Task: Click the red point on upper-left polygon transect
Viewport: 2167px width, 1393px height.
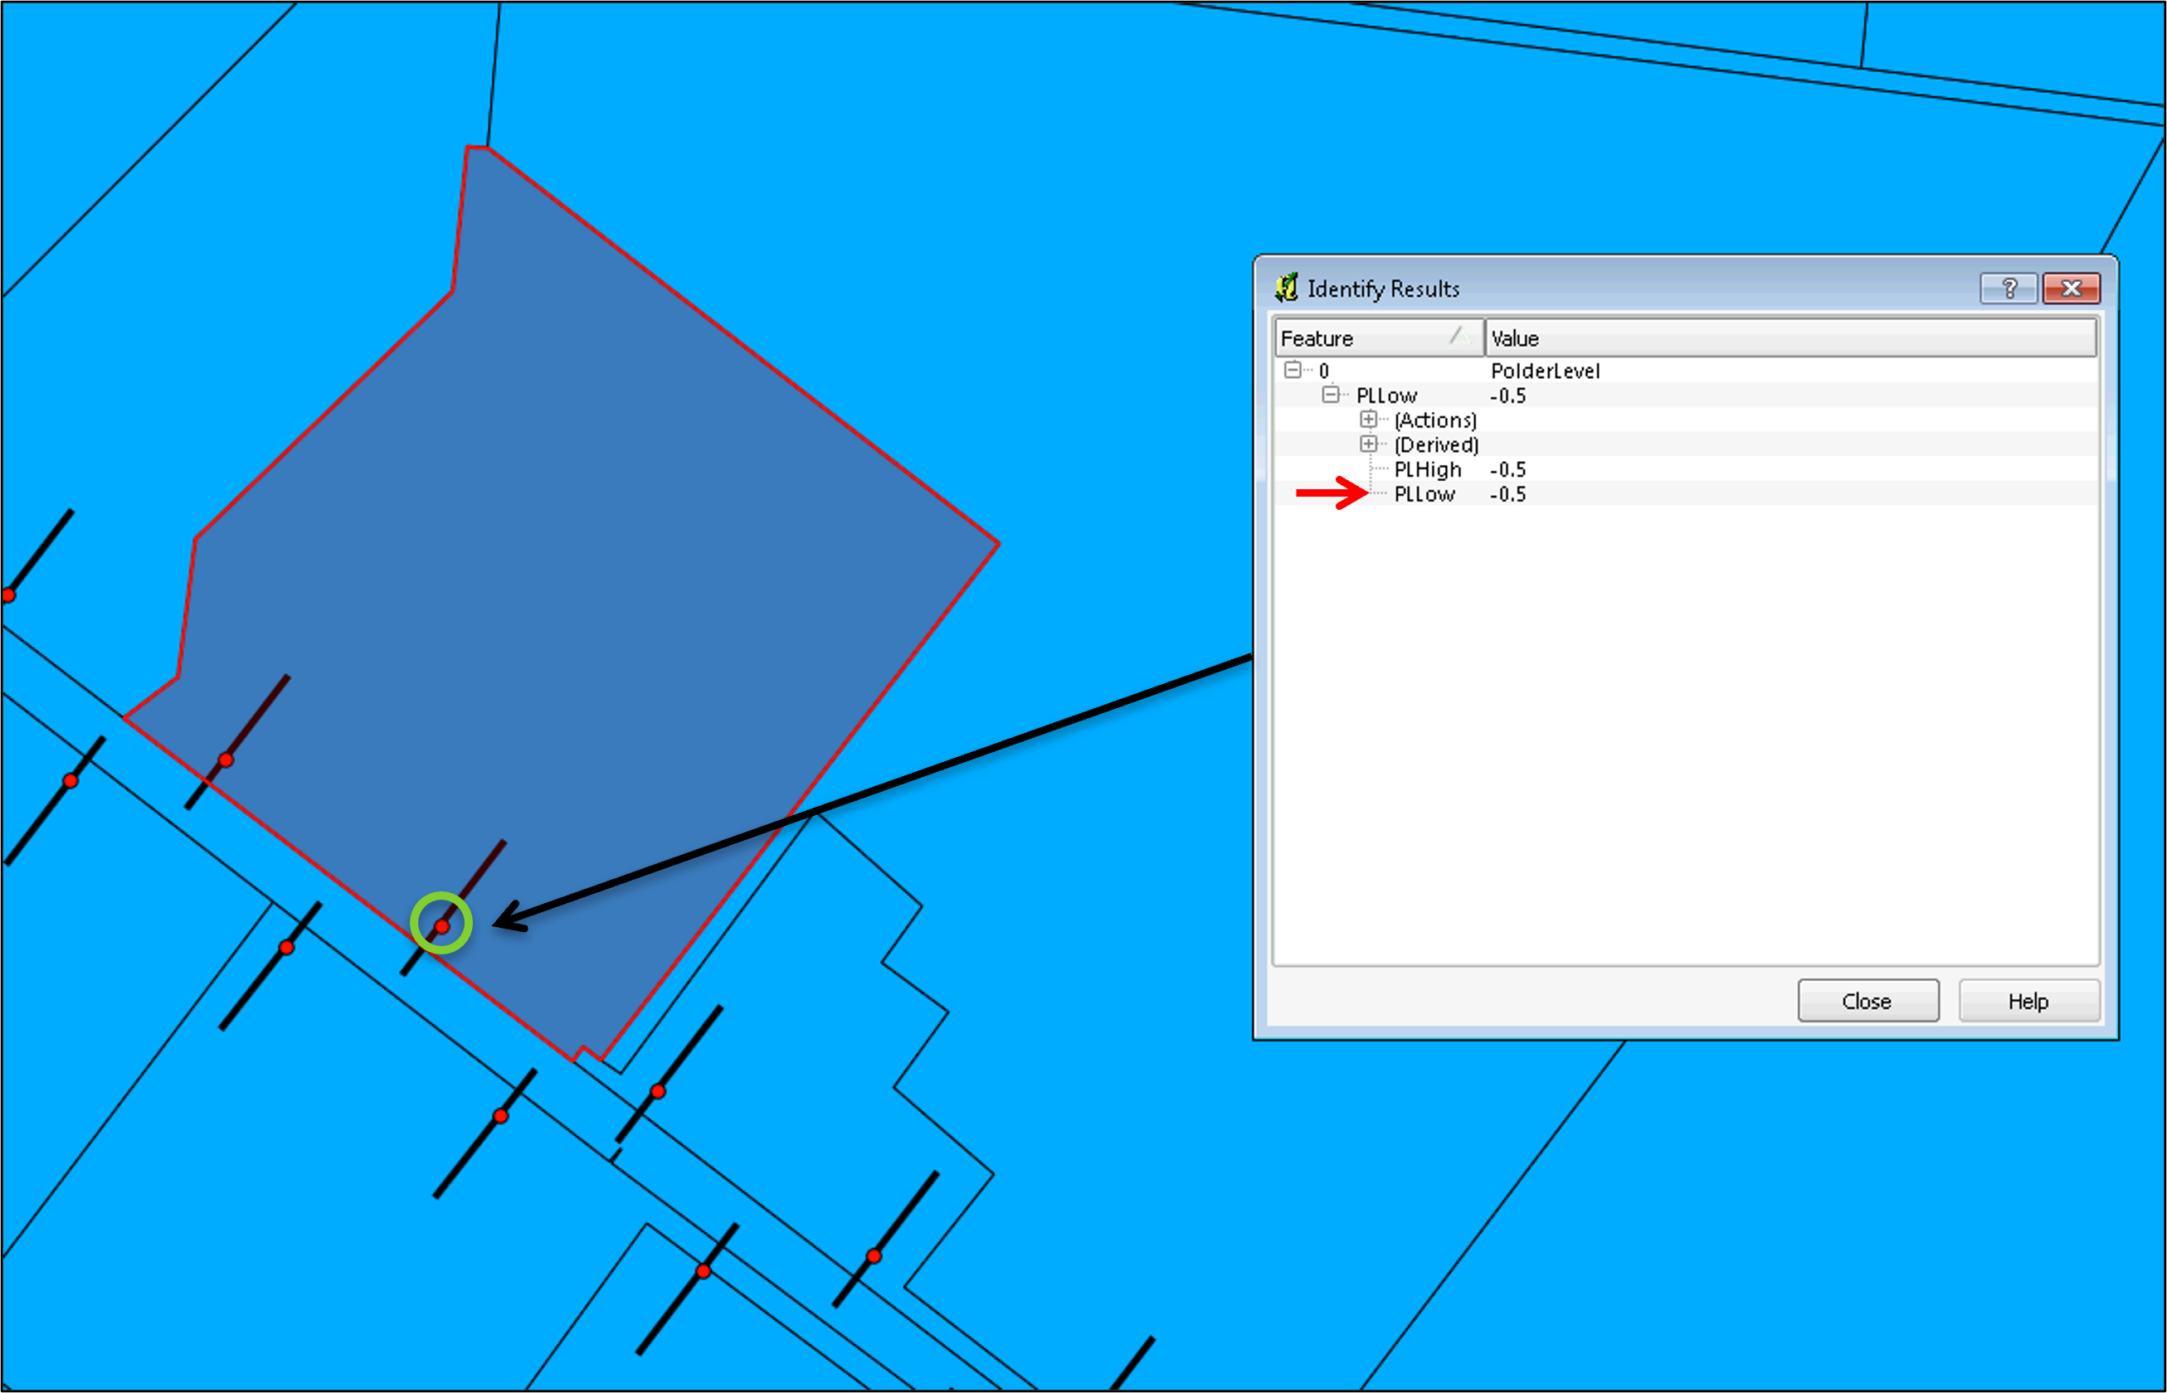Action: click(x=226, y=760)
